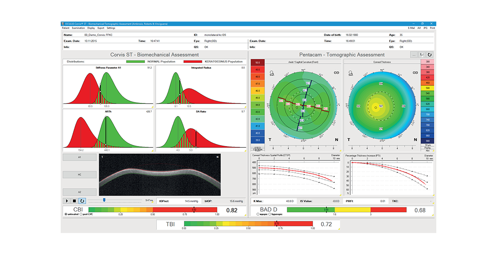
Task: Click the 50.0 curvature color scale swatch
Action: [257, 63]
